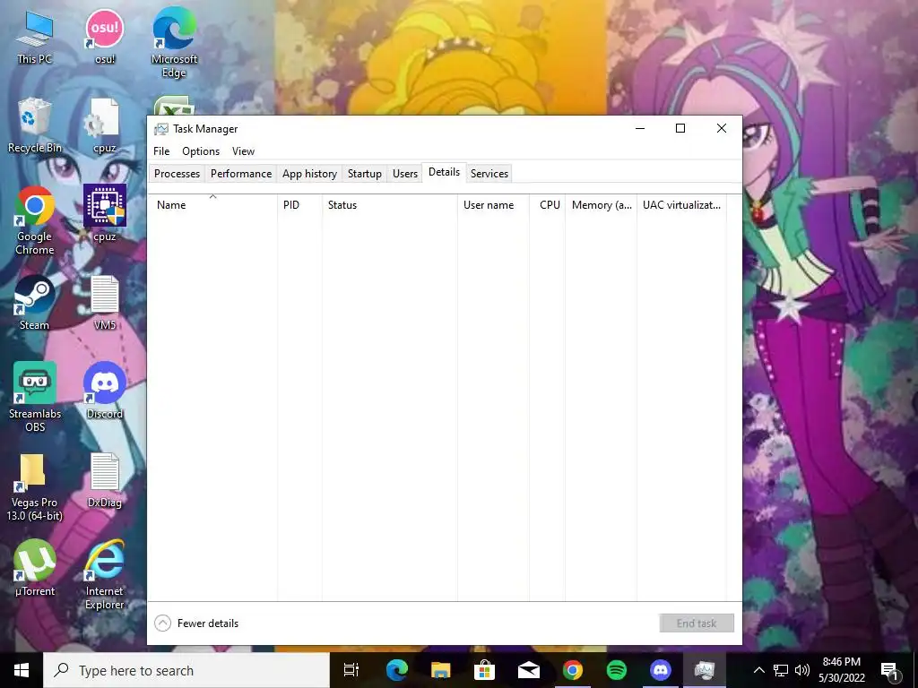Select the Details tab
Screen dimensions: 918x688
coord(444,172)
